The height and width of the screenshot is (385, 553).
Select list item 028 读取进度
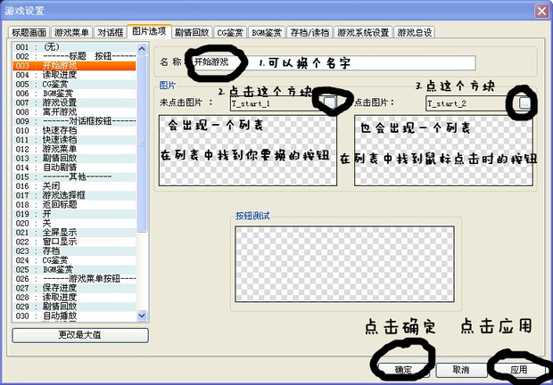pos(74,298)
